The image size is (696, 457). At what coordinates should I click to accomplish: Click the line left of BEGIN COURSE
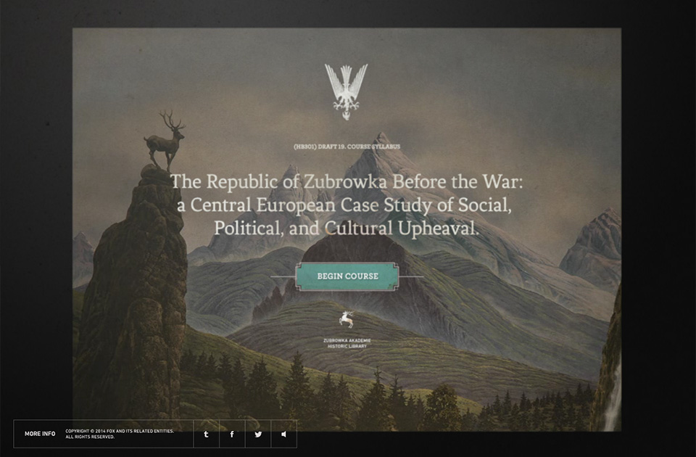click(x=283, y=276)
